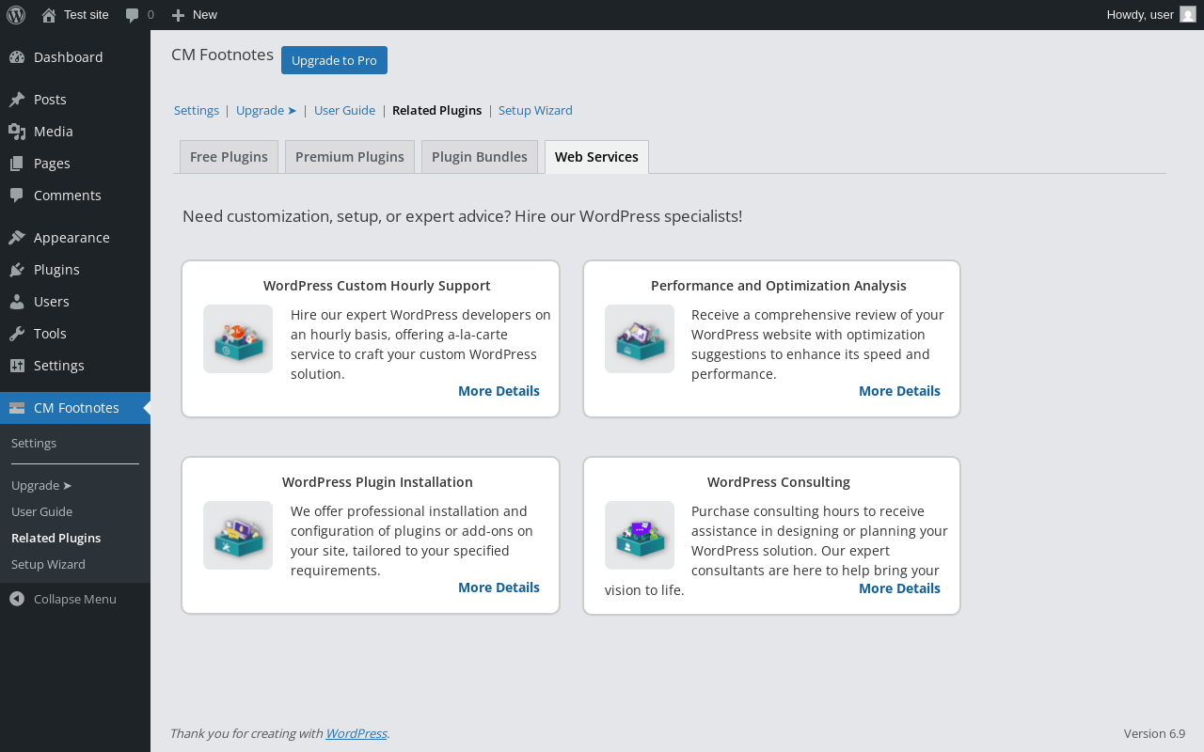Click the Upgrade link in top navigation
Screen dimensions: 1204x752
point(266,110)
